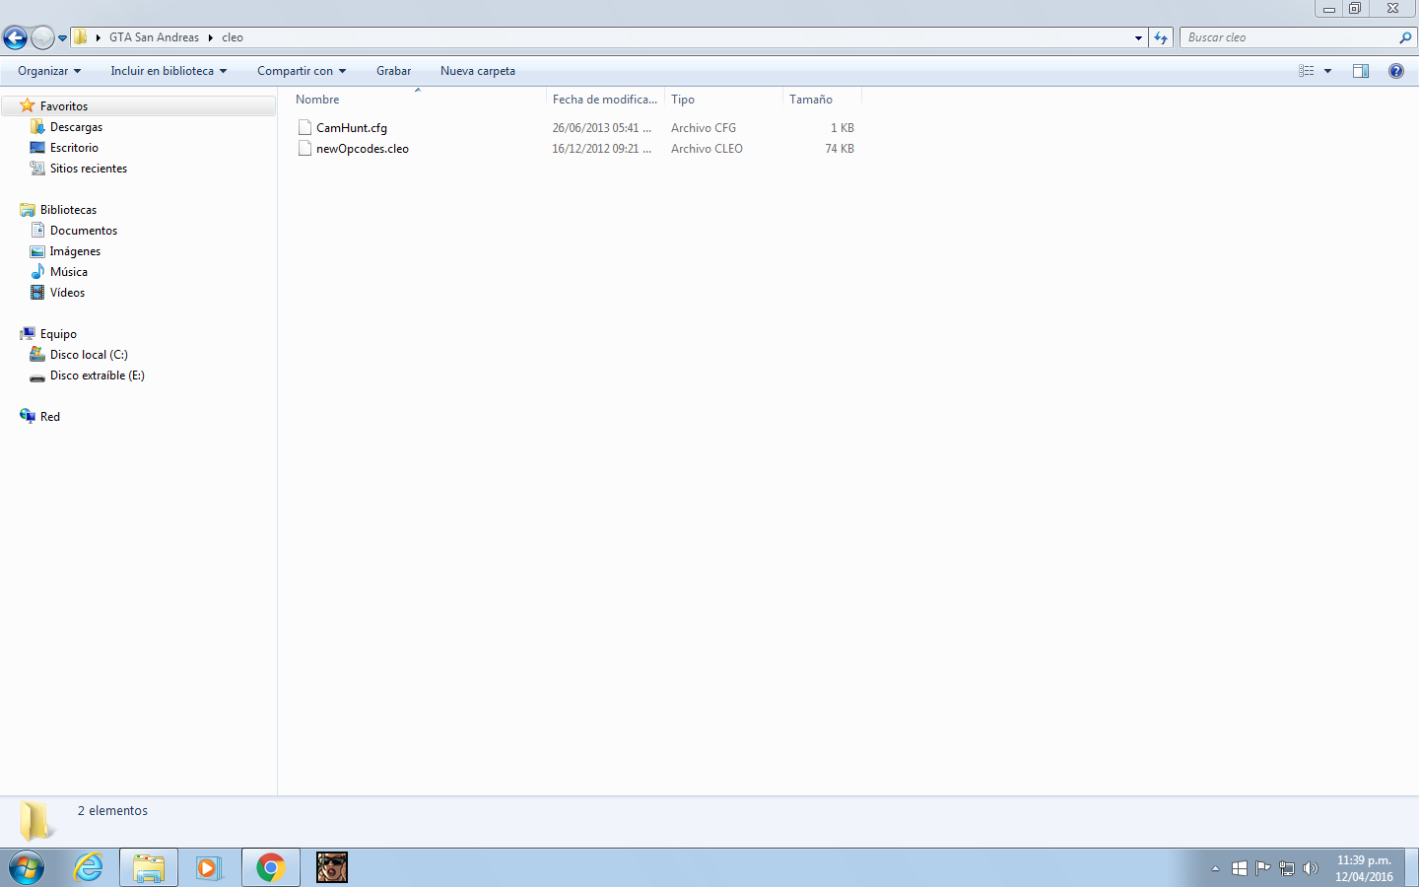Open the Compartir con menu
This screenshot has height=887, width=1419.
[x=302, y=71]
